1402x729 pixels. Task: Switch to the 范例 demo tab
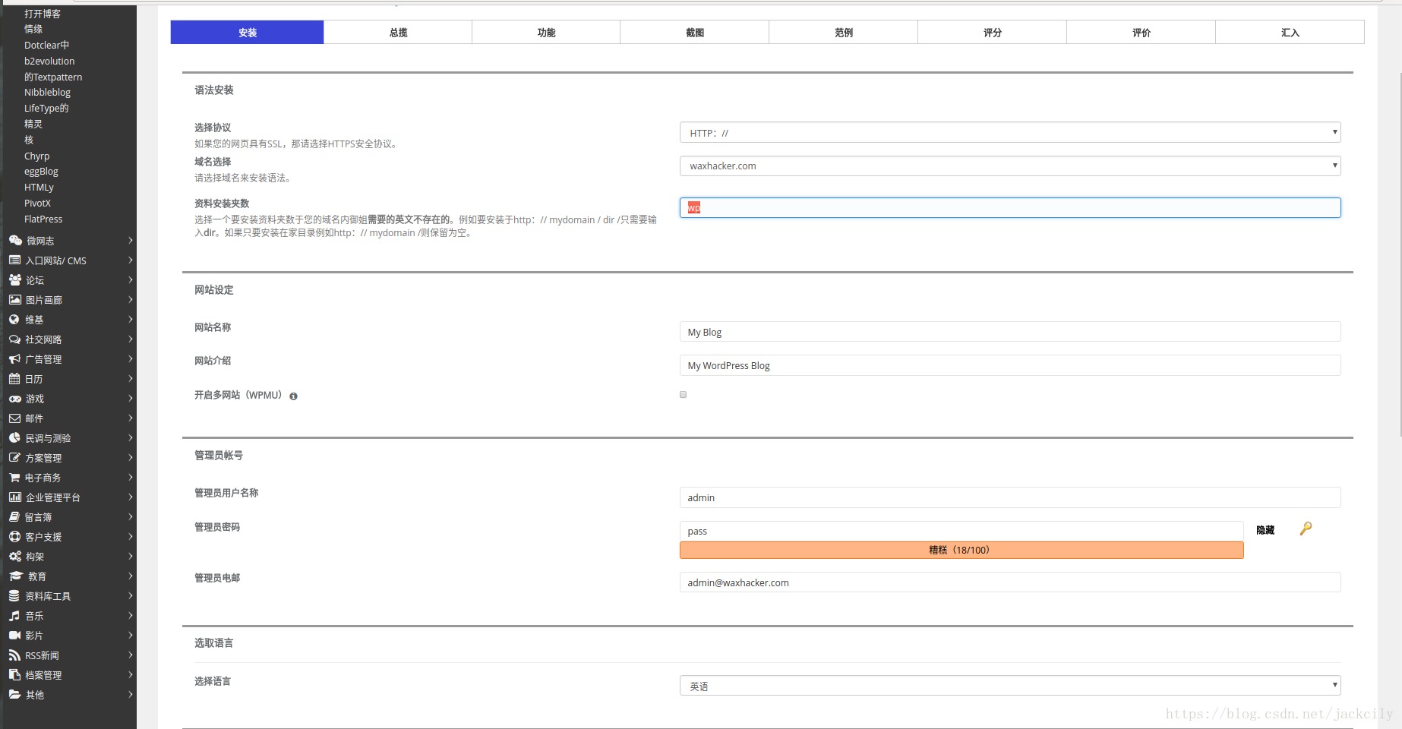[844, 32]
